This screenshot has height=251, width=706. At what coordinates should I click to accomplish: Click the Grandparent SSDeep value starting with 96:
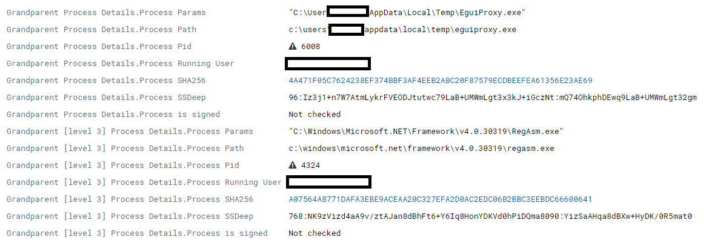pyautogui.click(x=493, y=98)
